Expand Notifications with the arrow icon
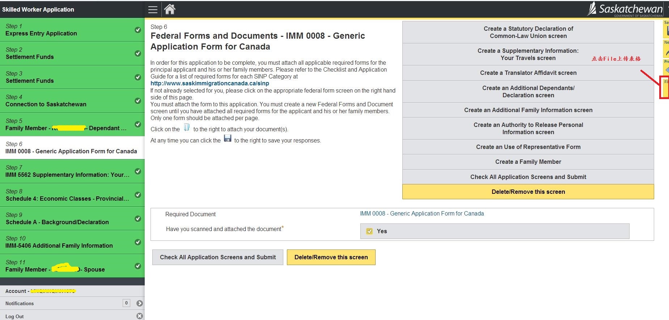Screen dimensions: 669x320 pos(140,303)
